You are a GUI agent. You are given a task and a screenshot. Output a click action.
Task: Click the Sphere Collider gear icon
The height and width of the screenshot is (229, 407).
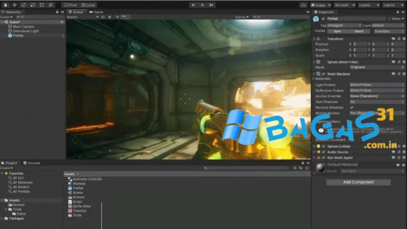coord(404,146)
